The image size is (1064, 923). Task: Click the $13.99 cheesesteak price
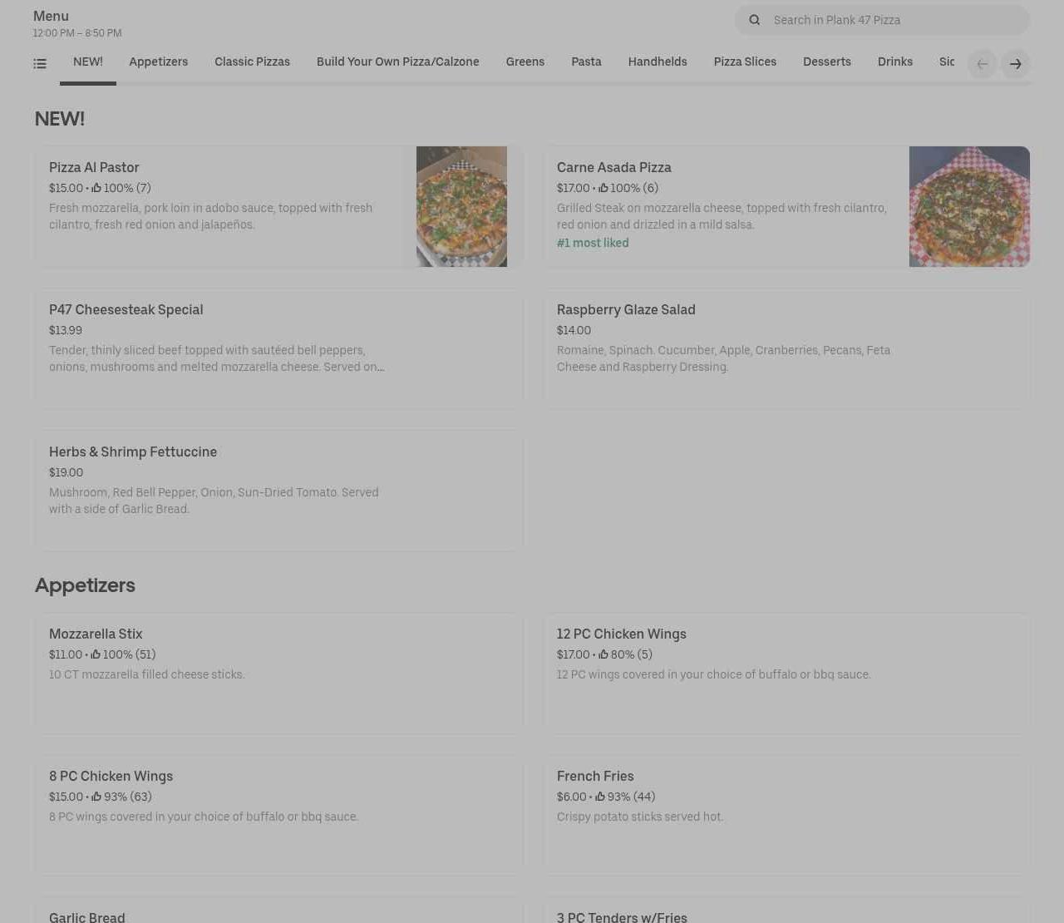(66, 330)
